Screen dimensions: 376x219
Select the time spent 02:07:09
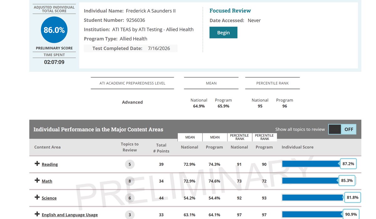(x=54, y=62)
